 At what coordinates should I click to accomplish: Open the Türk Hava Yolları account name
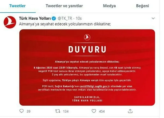tap(35, 18)
